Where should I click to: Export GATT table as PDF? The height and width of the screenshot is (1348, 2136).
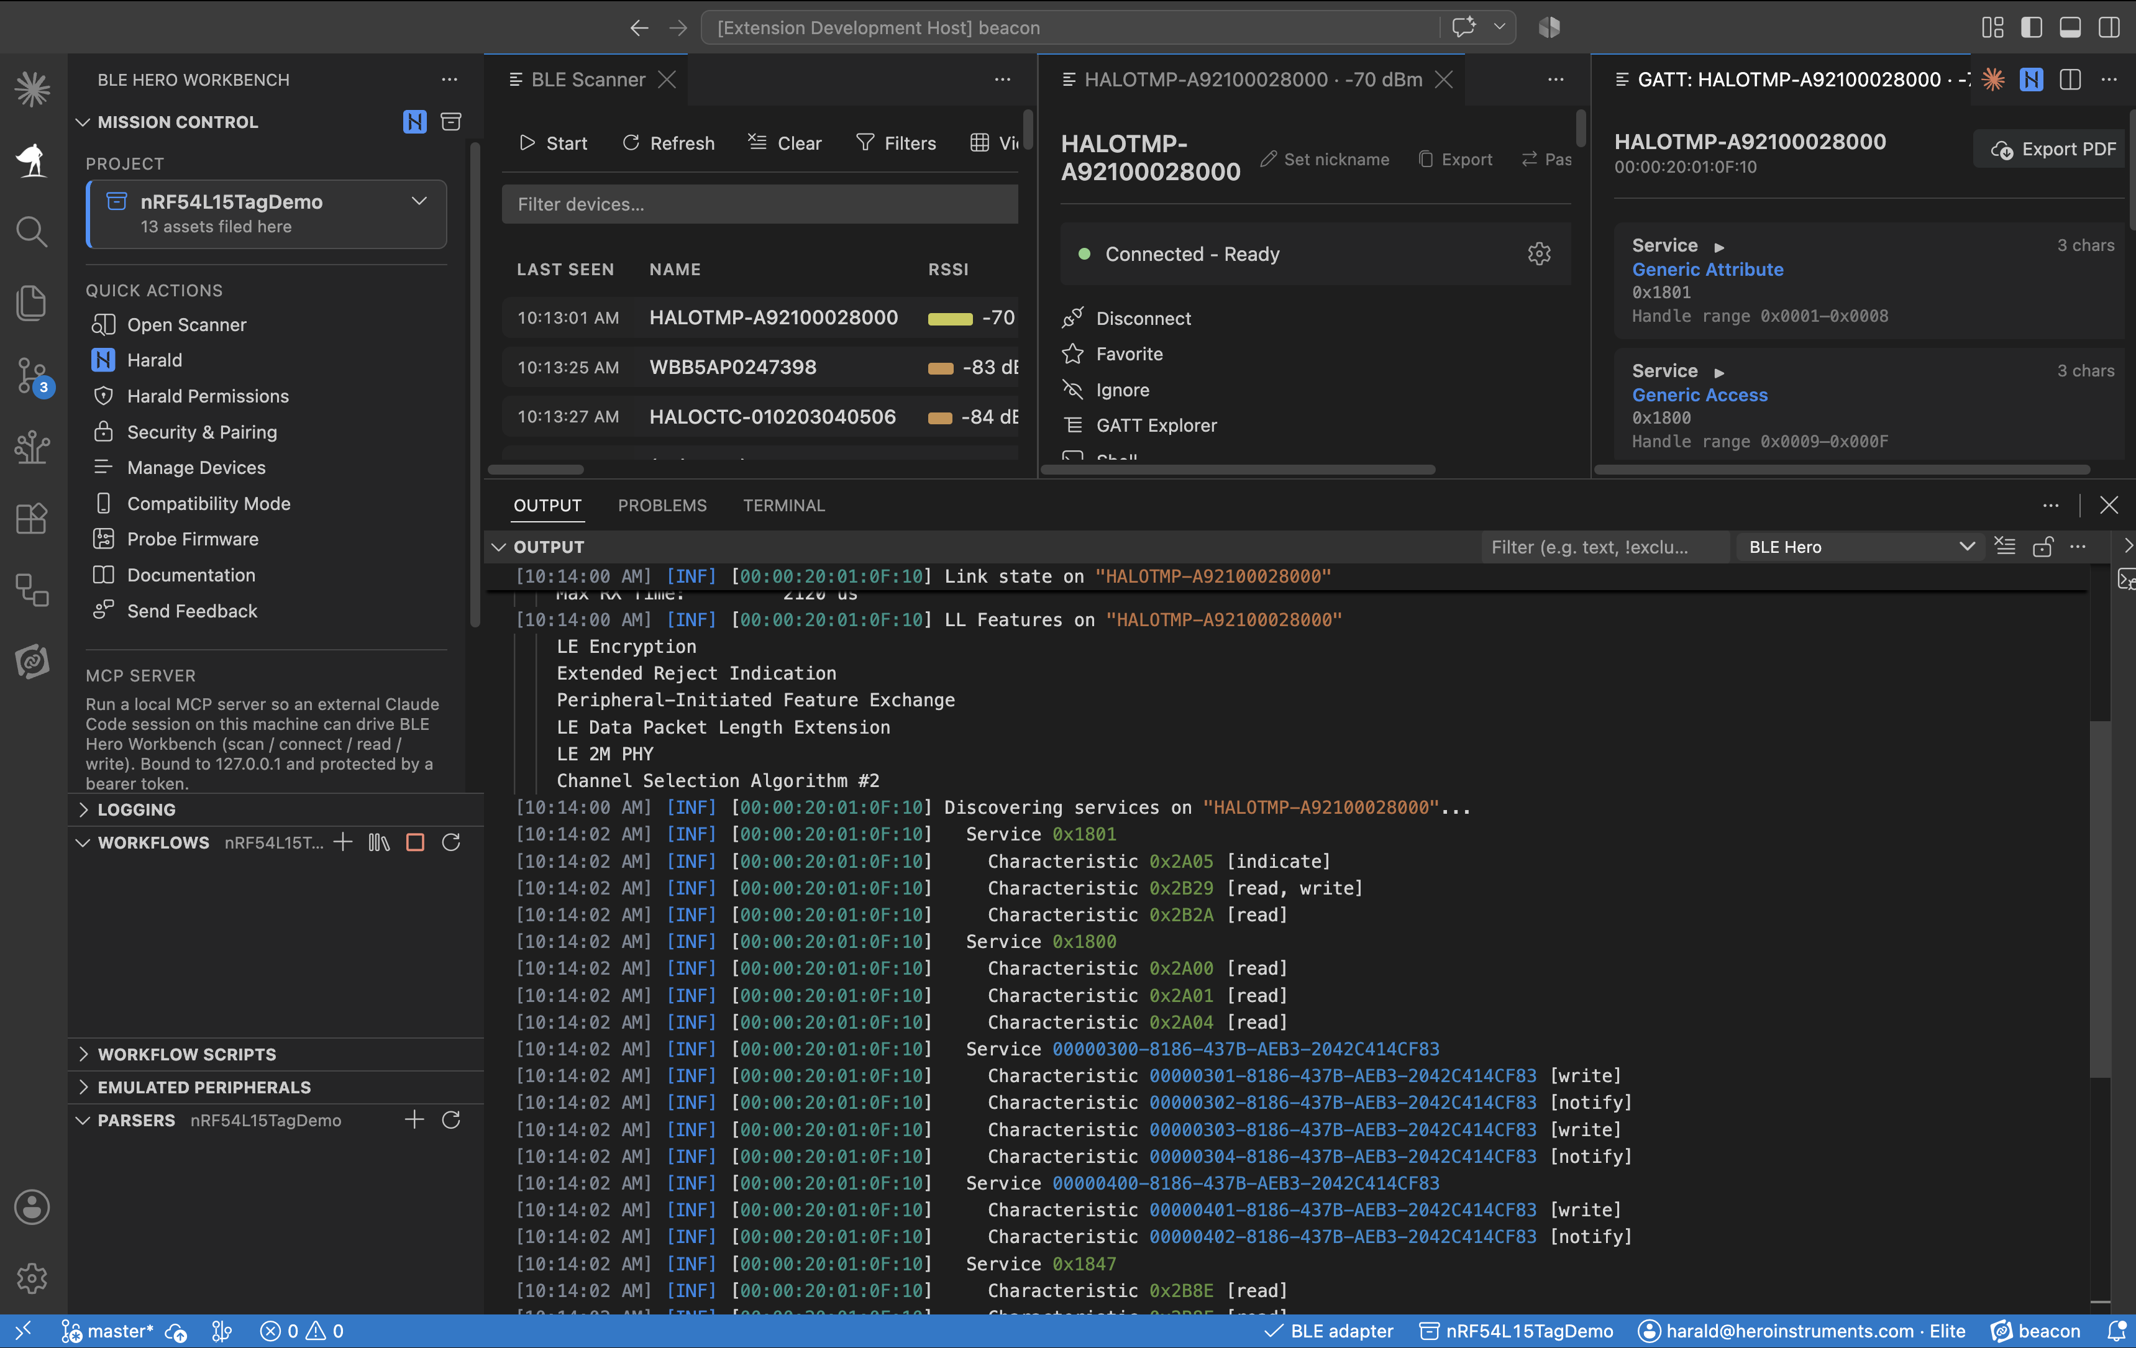pyautogui.click(x=2052, y=149)
